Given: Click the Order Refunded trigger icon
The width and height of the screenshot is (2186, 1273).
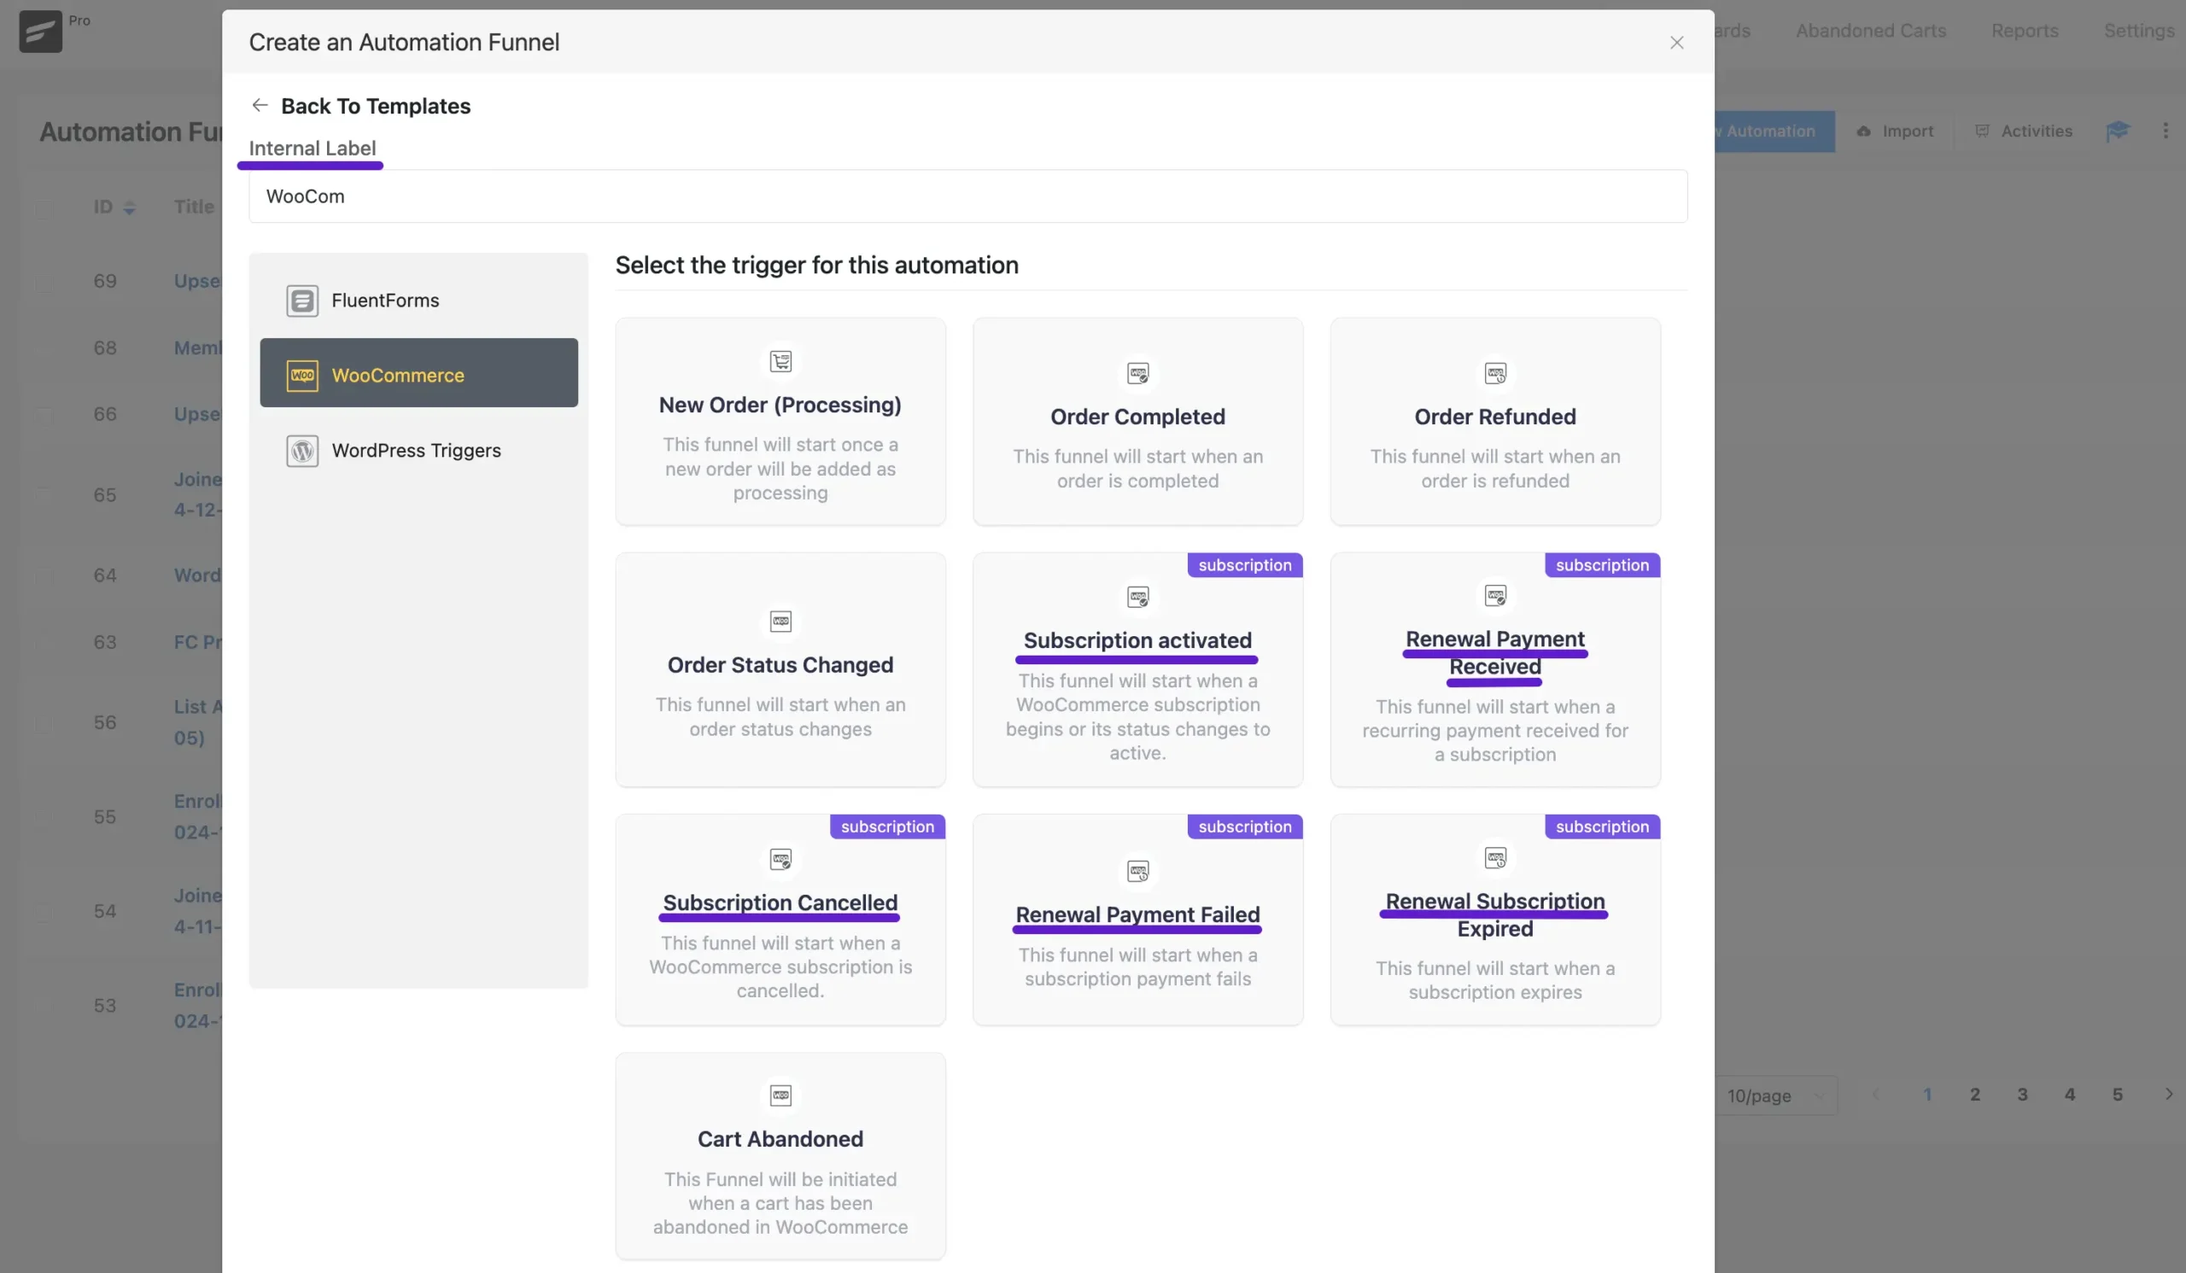Looking at the screenshot, I should [1493, 374].
